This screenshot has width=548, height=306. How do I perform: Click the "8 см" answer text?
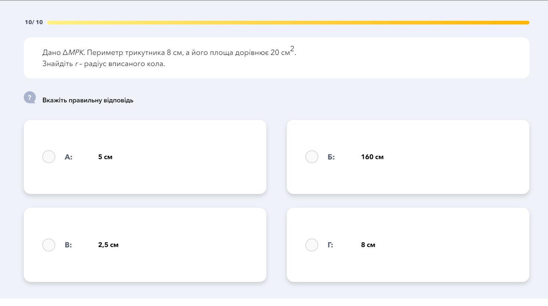pos(368,245)
